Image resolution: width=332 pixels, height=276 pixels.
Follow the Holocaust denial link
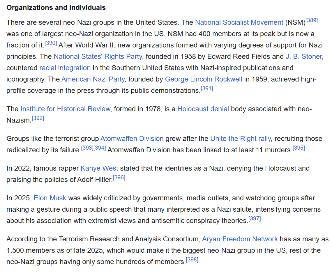pyautogui.click(x=203, y=109)
